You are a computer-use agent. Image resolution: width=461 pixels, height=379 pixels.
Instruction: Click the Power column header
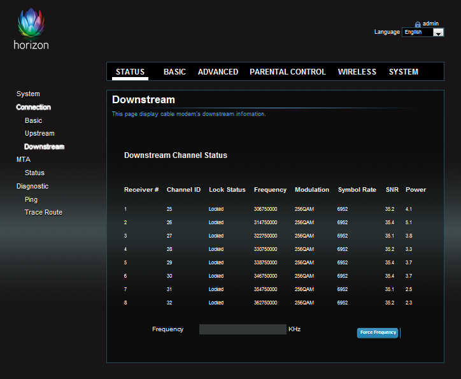[x=415, y=190]
